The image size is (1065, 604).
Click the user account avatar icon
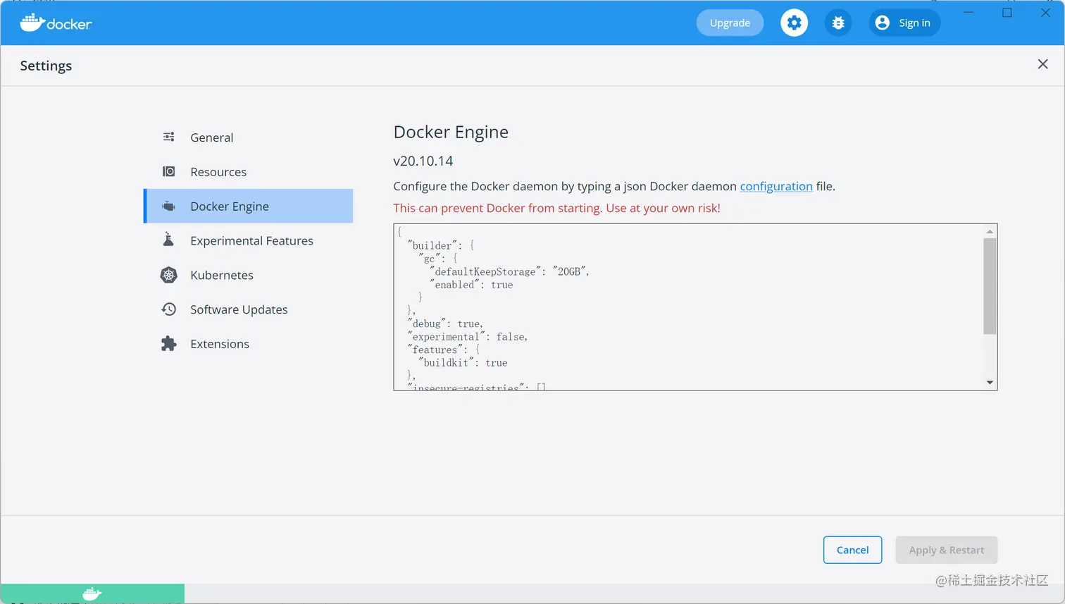tap(882, 23)
